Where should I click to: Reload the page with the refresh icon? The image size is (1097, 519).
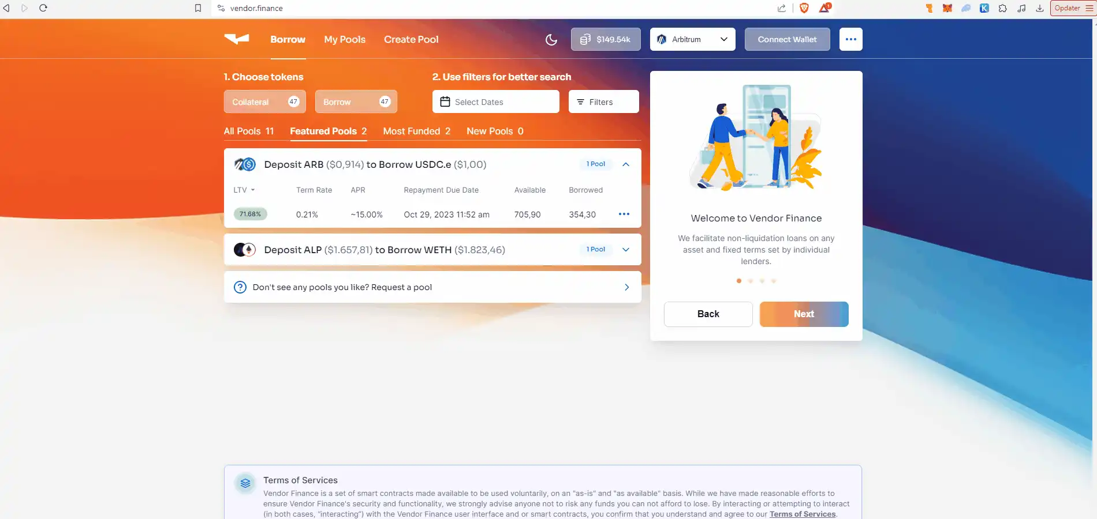coord(43,8)
